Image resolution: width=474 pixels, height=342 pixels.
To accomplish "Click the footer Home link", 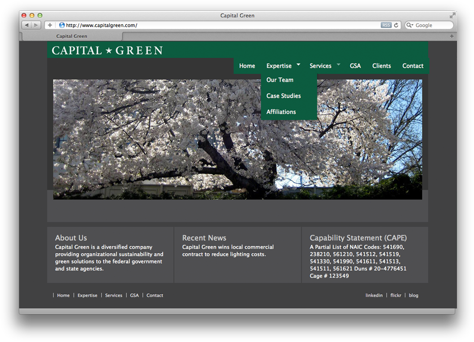I will point(63,295).
